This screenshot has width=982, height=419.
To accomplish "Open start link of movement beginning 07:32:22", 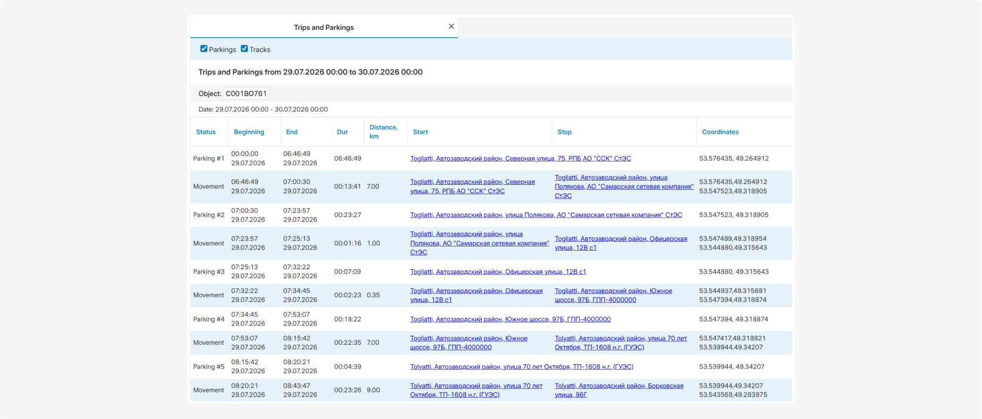I will point(476,295).
